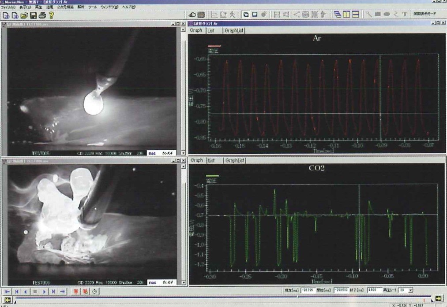Switch to the List tab in Ar graph
The width and height of the screenshot is (447, 307).
tap(211, 31)
